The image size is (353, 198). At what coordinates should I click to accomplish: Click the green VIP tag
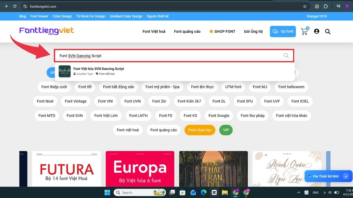(x=226, y=130)
